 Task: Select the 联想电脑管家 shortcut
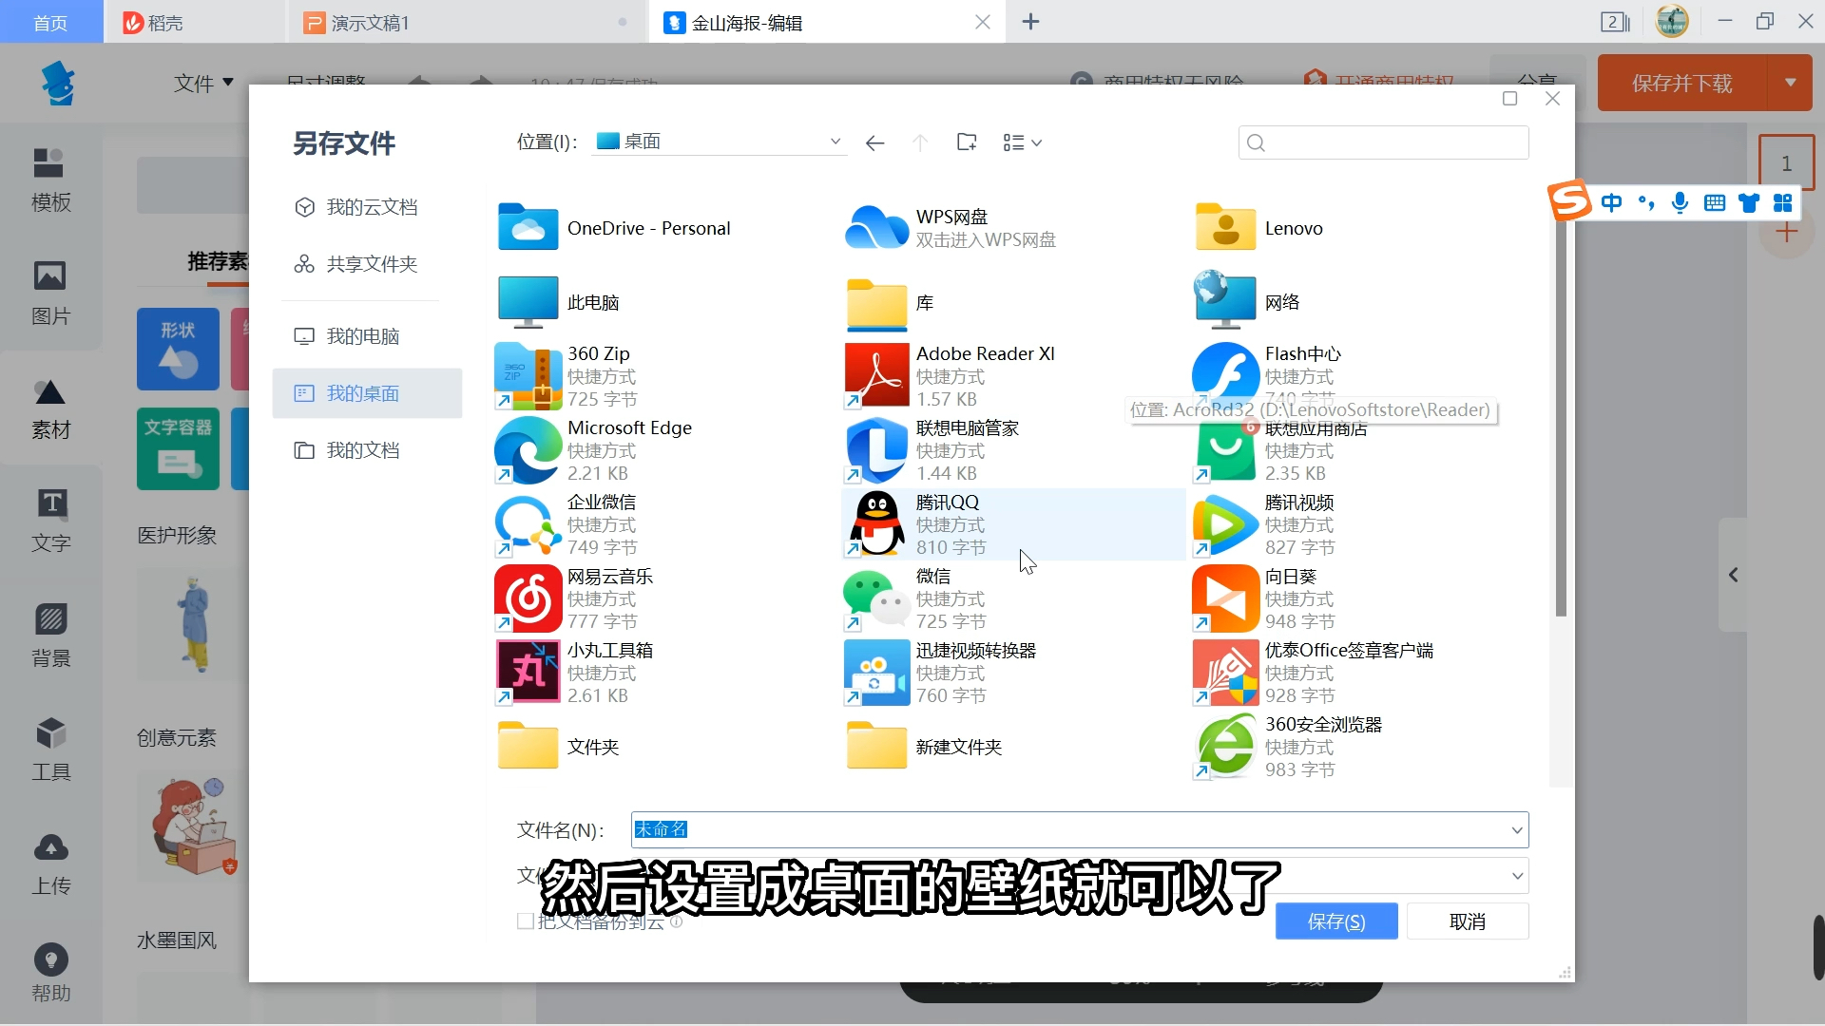point(932,450)
